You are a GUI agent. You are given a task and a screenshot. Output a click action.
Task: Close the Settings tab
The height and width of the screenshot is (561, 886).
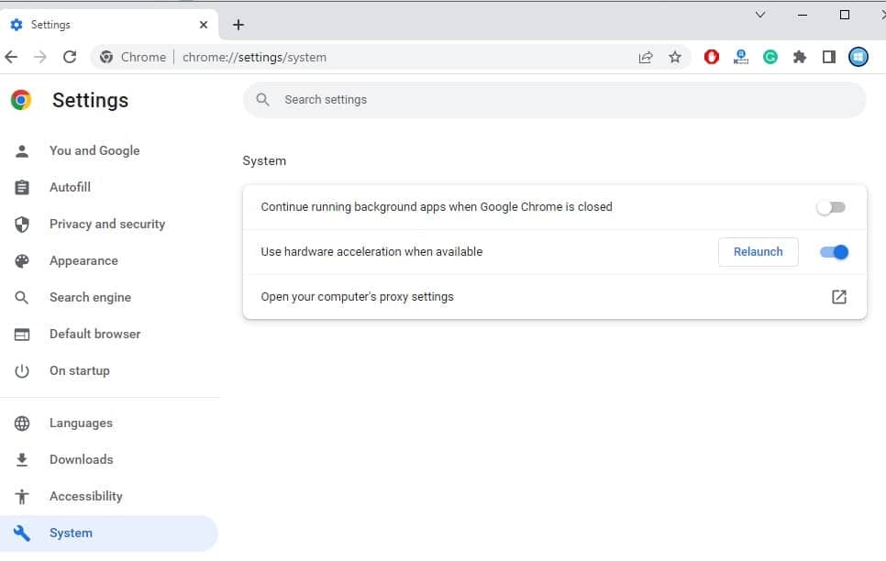pos(204,25)
